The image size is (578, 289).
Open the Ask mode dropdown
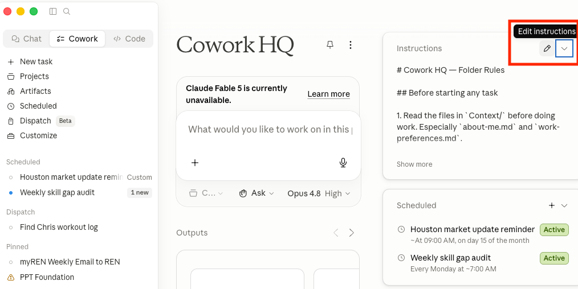256,193
